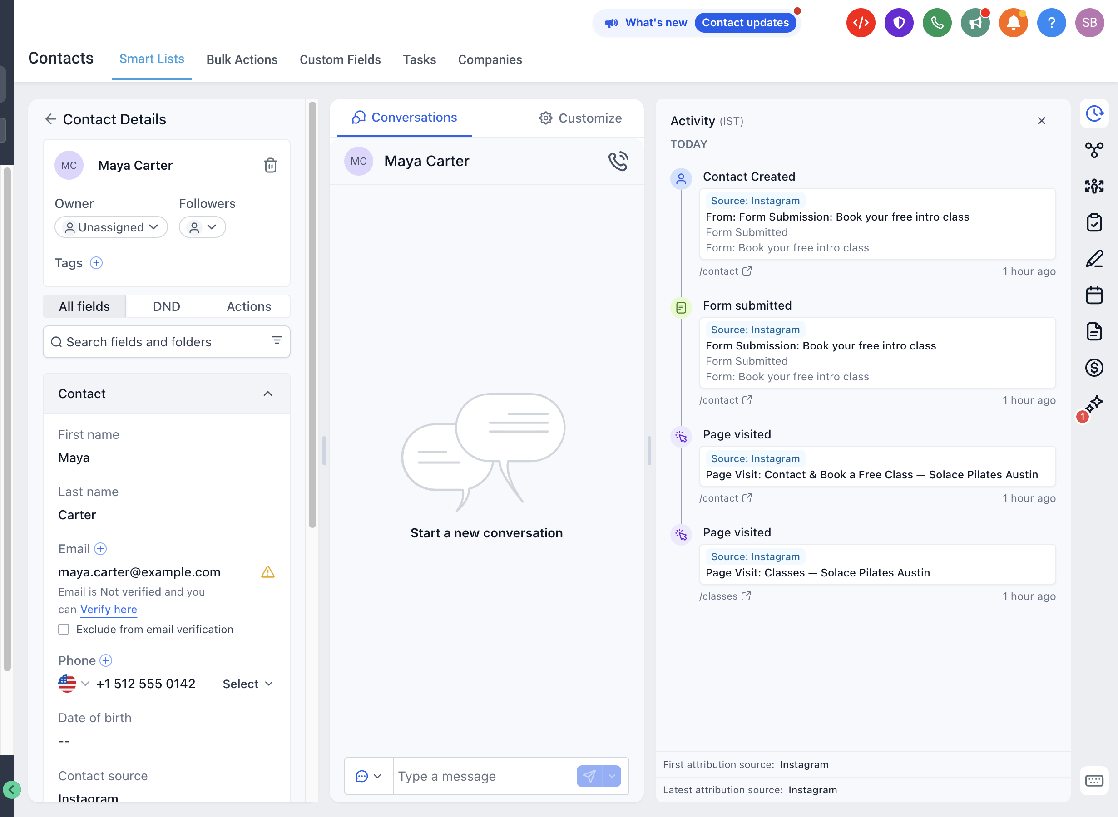Go to the Companies tab
This screenshot has height=817, width=1118.
point(490,60)
